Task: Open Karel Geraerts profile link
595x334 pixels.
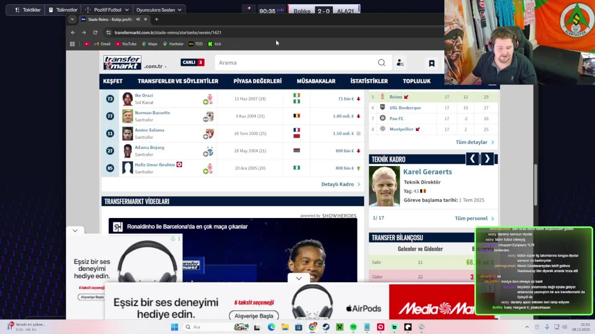Action: (428, 172)
